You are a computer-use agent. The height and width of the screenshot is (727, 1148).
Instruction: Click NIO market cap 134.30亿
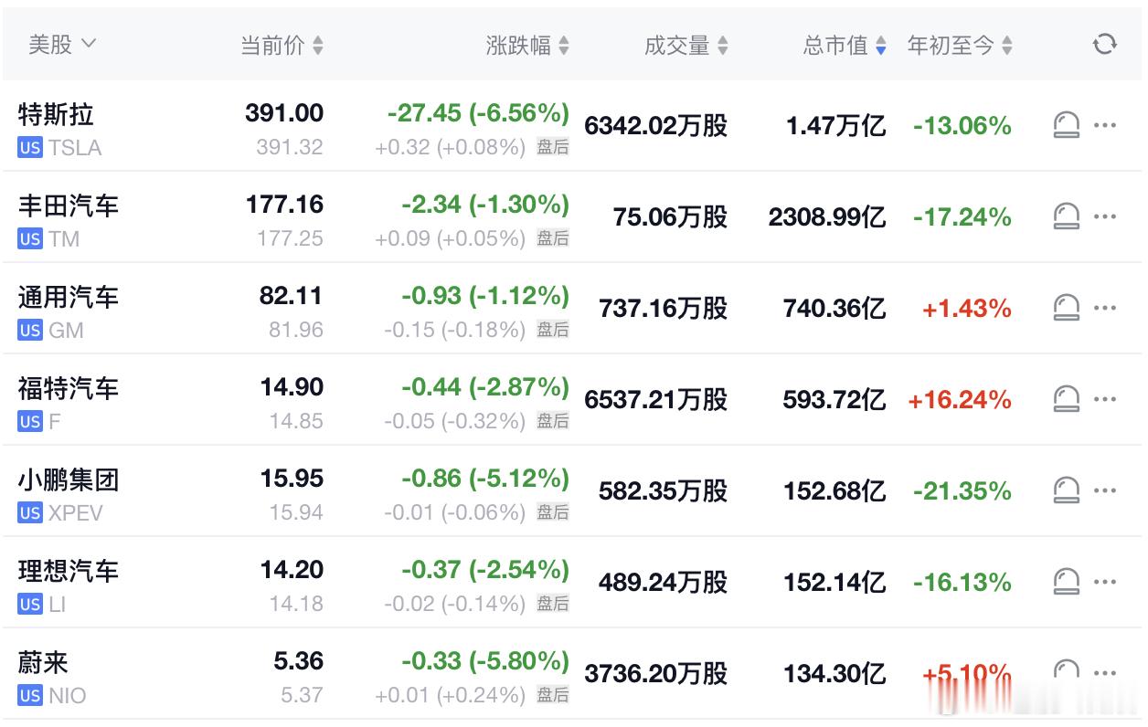point(834,674)
